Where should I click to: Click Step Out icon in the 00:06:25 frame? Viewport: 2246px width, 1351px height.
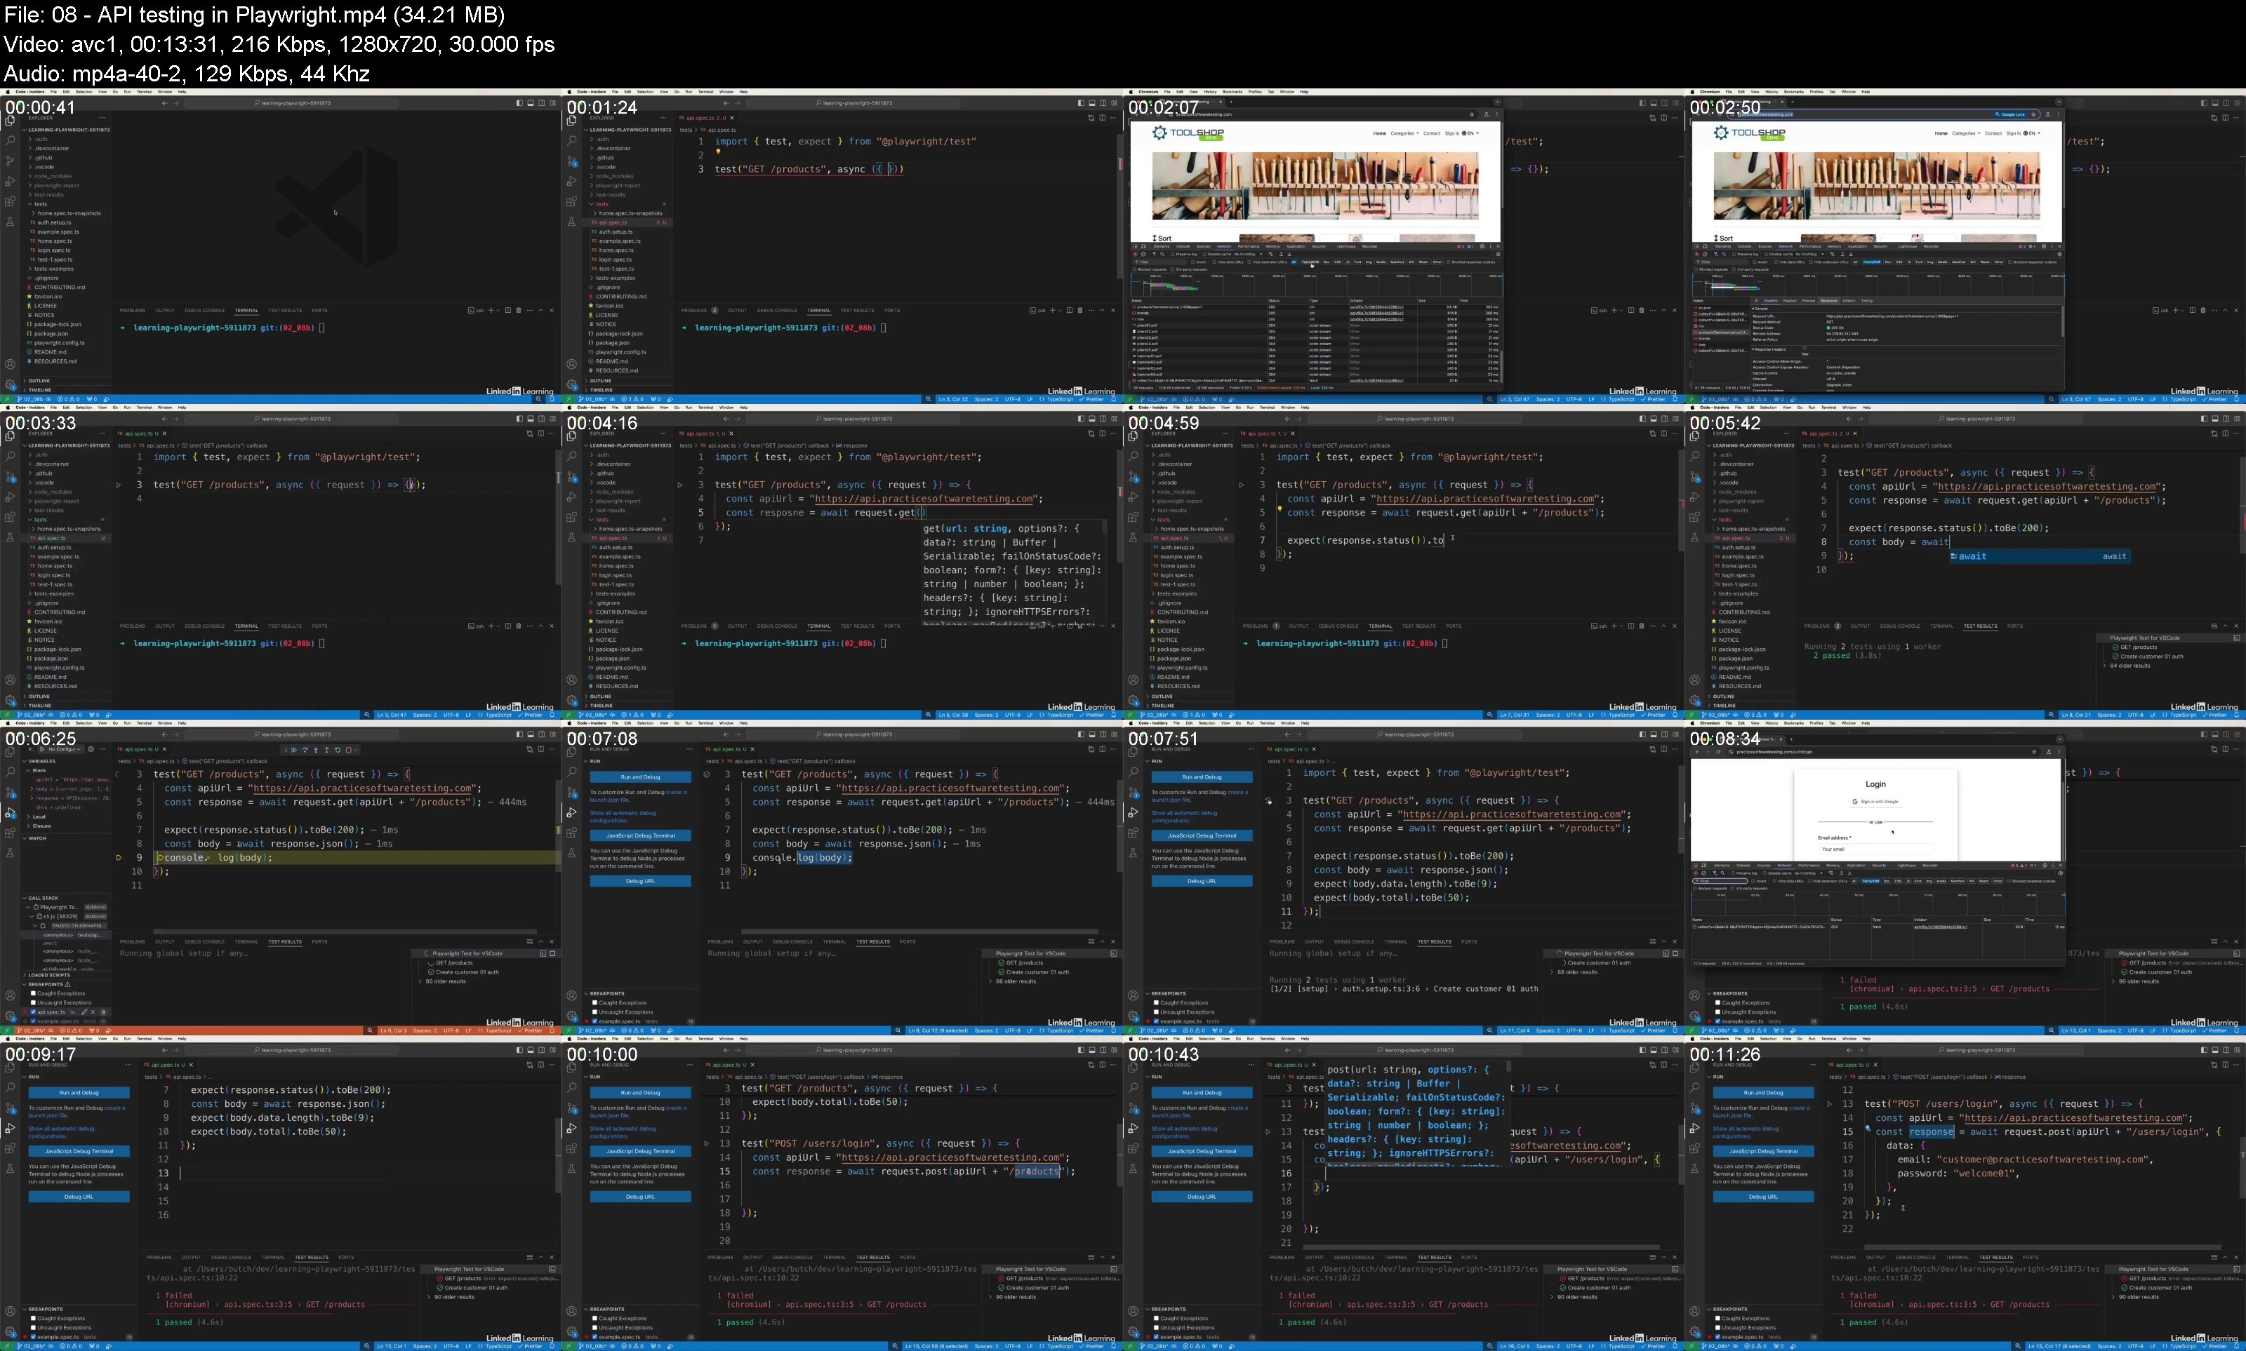pyautogui.click(x=327, y=750)
